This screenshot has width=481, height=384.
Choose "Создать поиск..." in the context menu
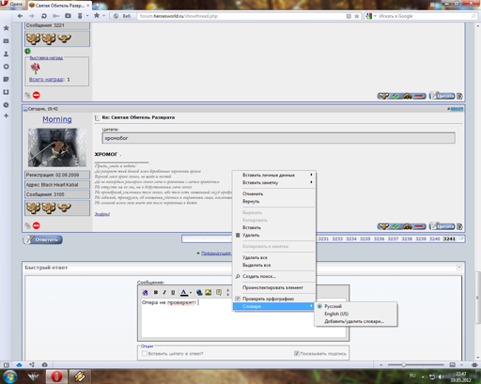(274, 276)
